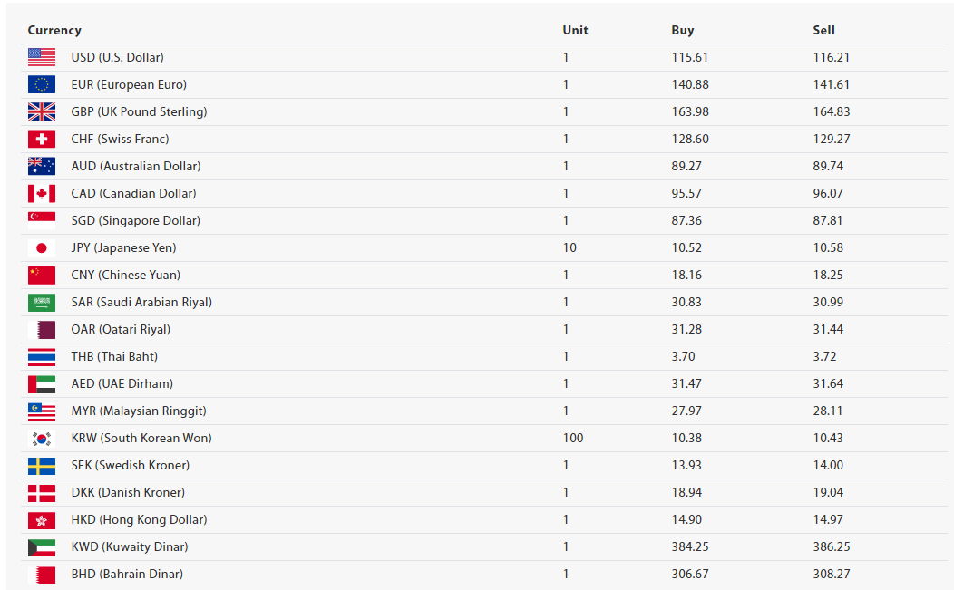Click the Kuwait flag icon
The image size is (954, 590).
[42, 546]
